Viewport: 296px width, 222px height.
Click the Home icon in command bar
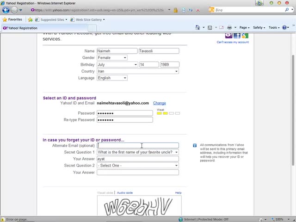click(197, 28)
